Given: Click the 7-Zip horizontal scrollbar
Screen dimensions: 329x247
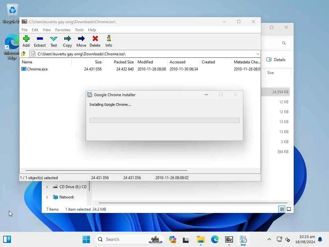Looking at the screenshot, I should point(106,170).
